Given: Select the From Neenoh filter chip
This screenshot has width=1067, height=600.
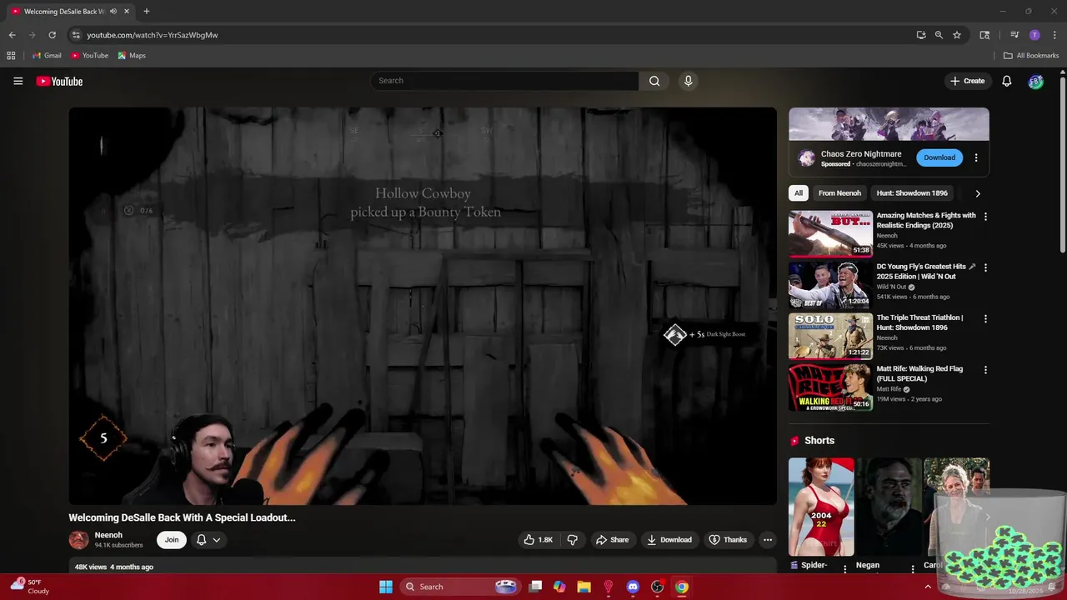Looking at the screenshot, I should click(x=839, y=193).
